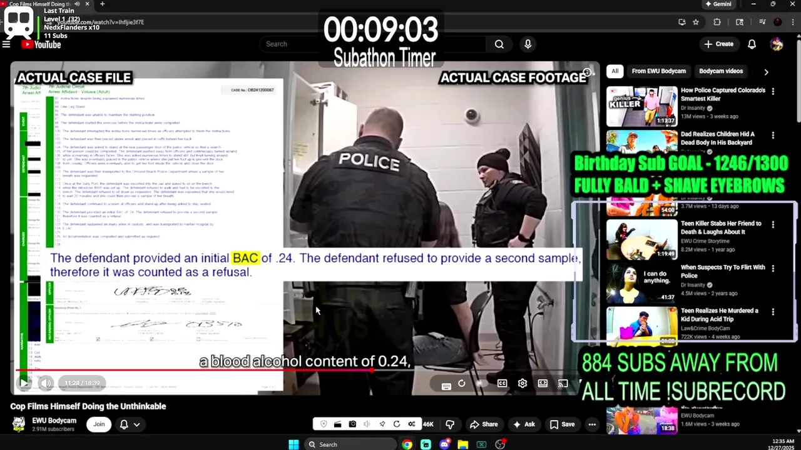Open options for Teen Killer Stabs video
Image resolution: width=801 pixels, height=450 pixels.
pos(773,224)
